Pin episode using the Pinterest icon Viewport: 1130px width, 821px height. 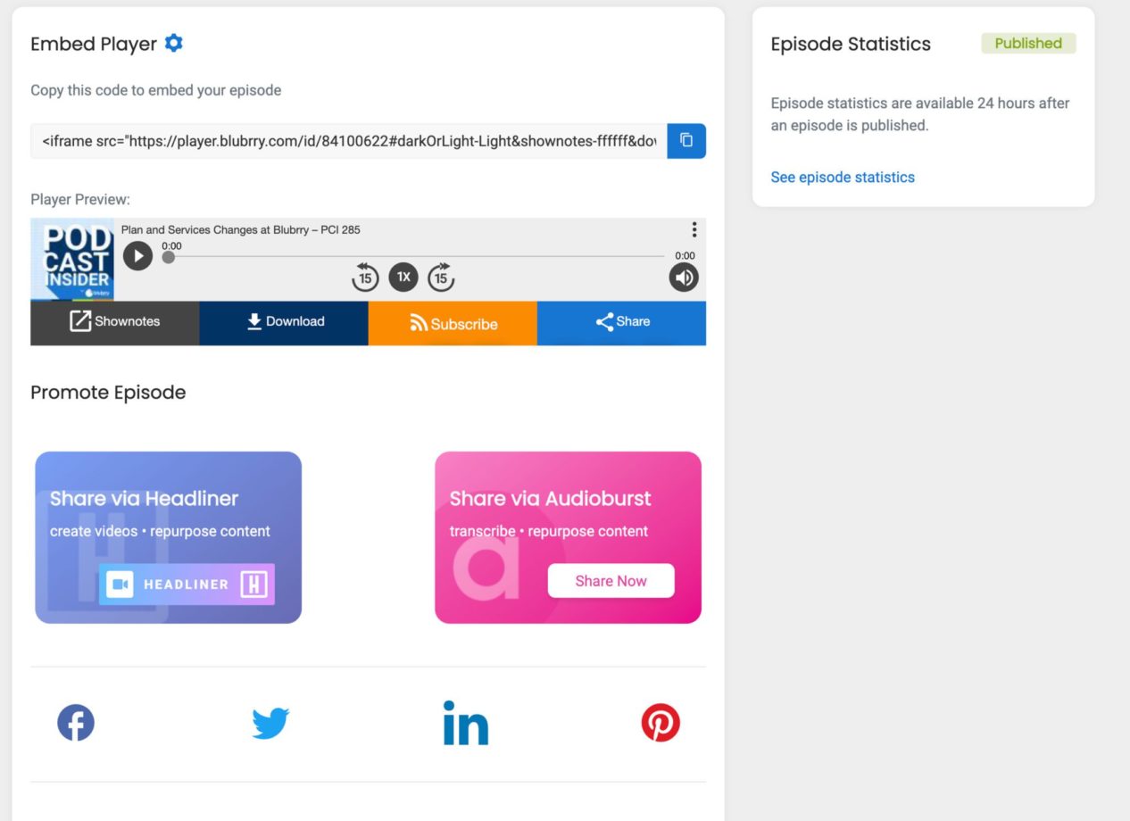coord(661,722)
